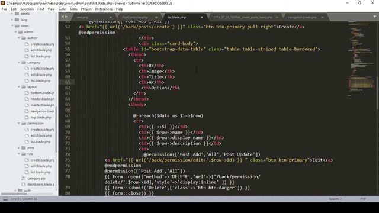The height and width of the screenshot is (213, 379).
Task: Open list.blade.php under permission folder
Action: tap(41, 142)
